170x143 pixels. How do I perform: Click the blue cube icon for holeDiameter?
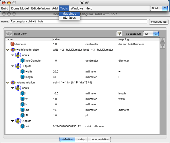tap(22, 61)
